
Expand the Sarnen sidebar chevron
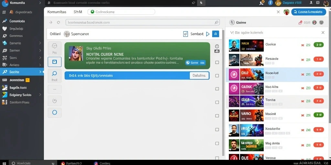pos(40,51)
